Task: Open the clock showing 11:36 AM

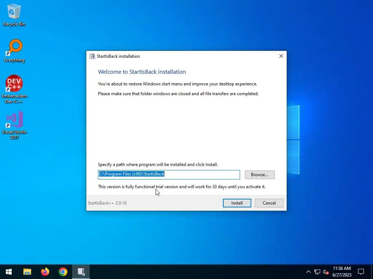Action: [x=342, y=272]
